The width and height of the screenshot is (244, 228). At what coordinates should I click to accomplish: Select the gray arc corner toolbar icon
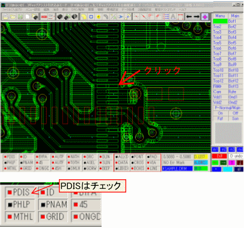(106, 17)
